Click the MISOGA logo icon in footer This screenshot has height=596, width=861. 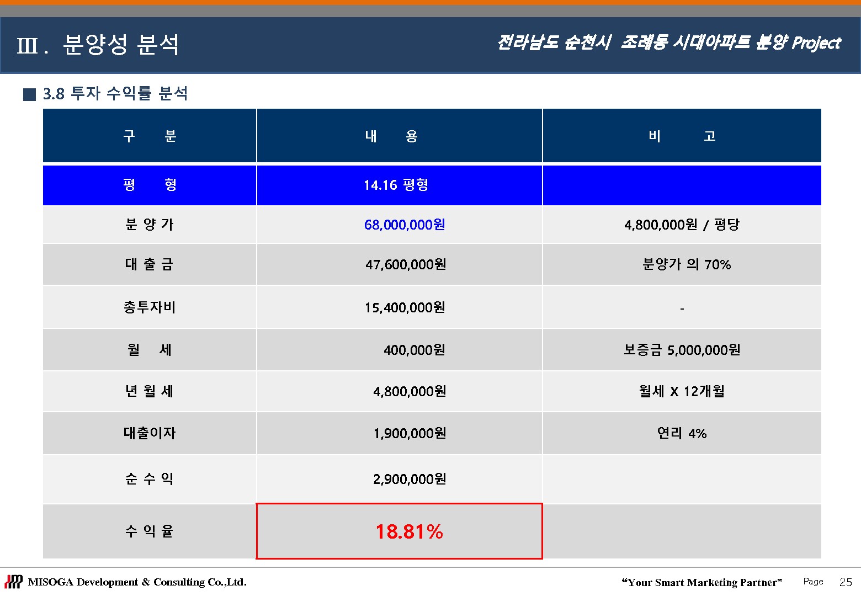tap(13, 582)
